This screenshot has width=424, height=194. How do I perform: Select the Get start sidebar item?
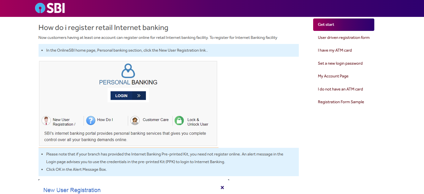coord(344,25)
